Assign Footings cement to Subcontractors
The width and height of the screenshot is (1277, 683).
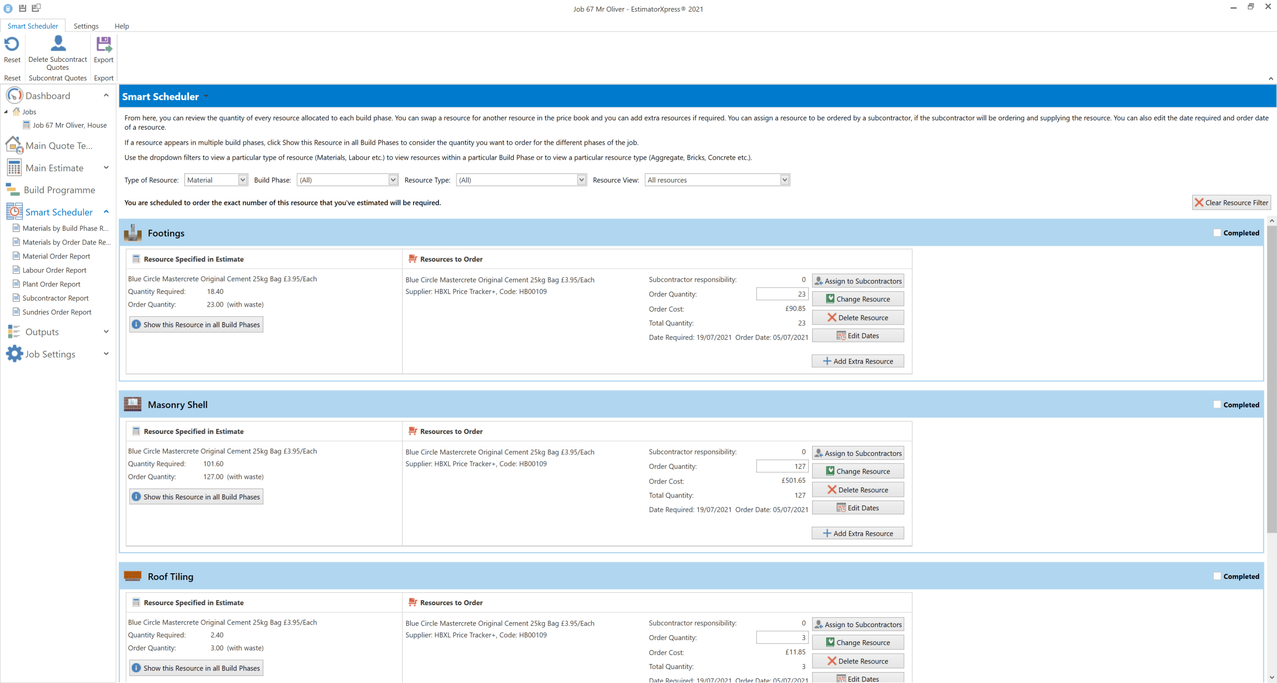click(x=858, y=281)
